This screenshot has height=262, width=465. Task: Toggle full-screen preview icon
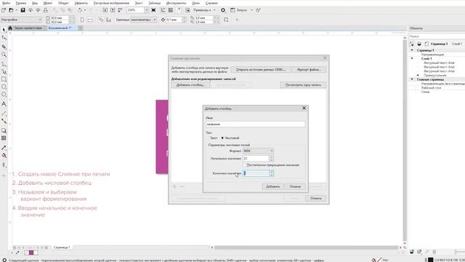tap(153, 10)
